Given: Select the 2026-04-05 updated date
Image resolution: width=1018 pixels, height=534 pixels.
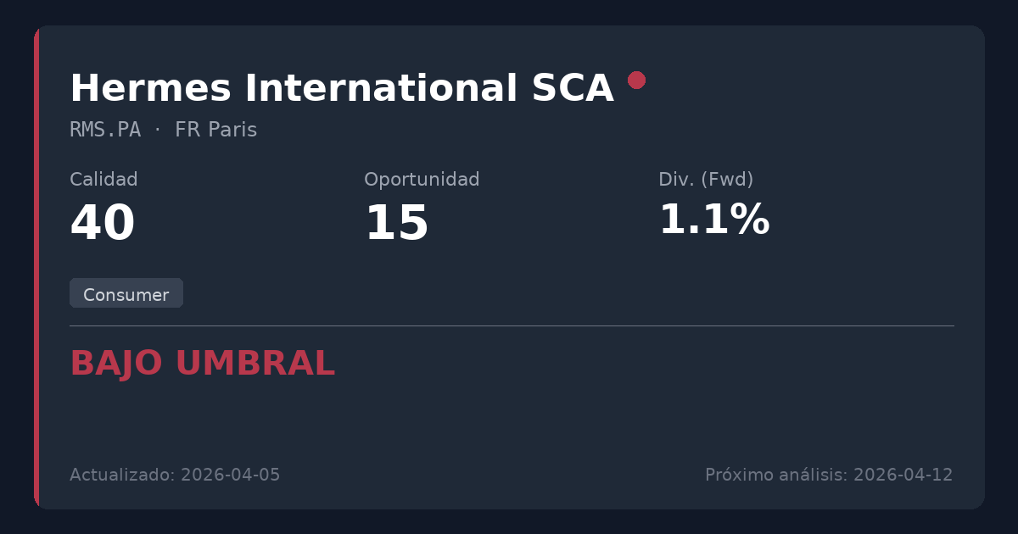Looking at the screenshot, I should (x=231, y=475).
